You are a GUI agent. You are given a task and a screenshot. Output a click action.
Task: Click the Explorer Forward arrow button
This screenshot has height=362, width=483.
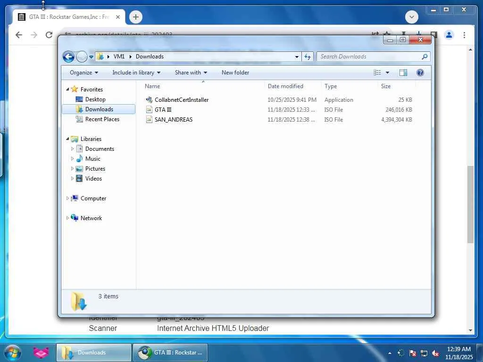tap(82, 57)
